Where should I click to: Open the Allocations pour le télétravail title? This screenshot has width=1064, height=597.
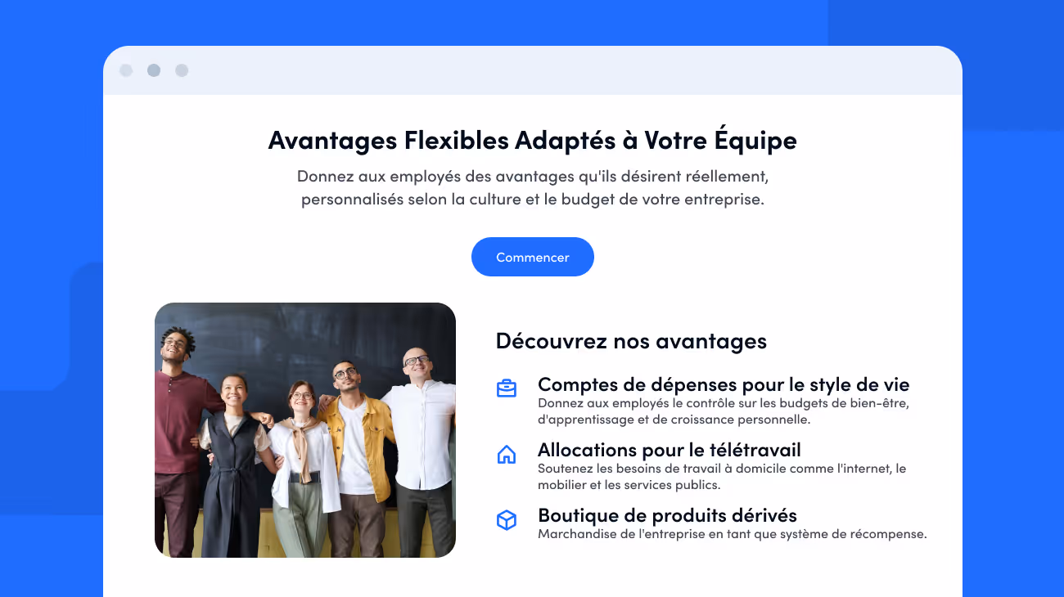[x=670, y=450]
